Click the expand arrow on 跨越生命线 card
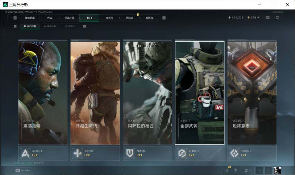The image size is (295, 175). click(x=74, y=116)
